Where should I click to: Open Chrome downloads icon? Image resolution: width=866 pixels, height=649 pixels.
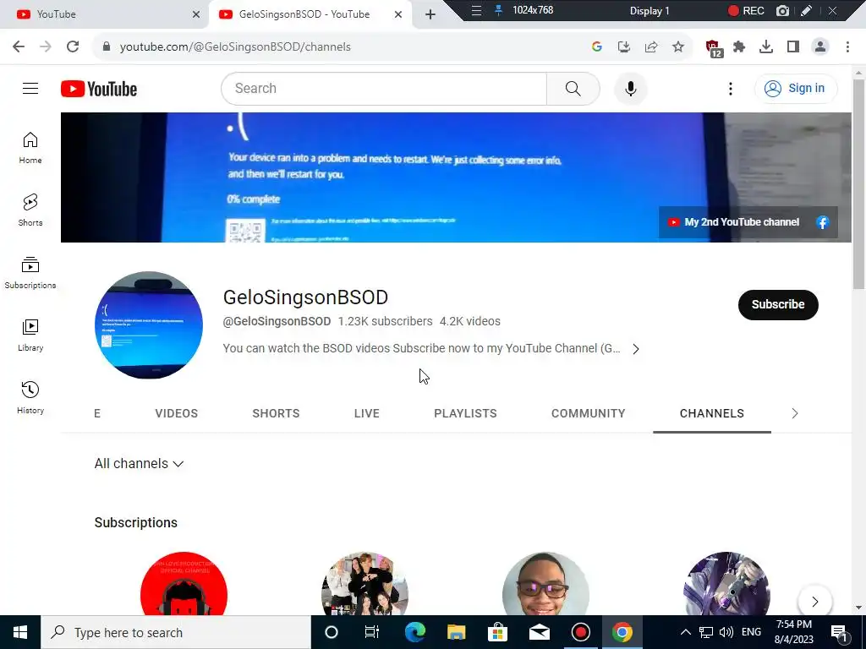click(766, 47)
